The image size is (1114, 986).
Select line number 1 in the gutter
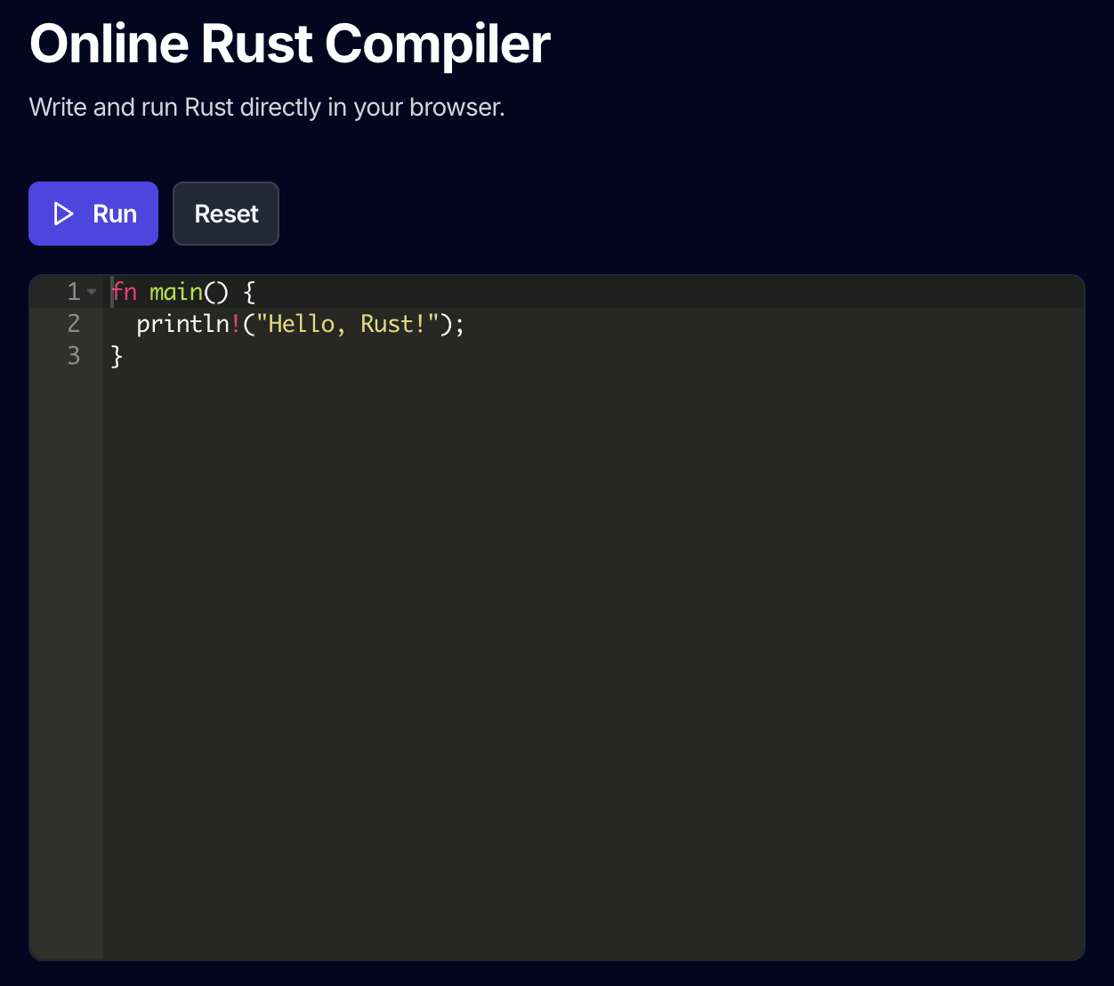tap(73, 291)
